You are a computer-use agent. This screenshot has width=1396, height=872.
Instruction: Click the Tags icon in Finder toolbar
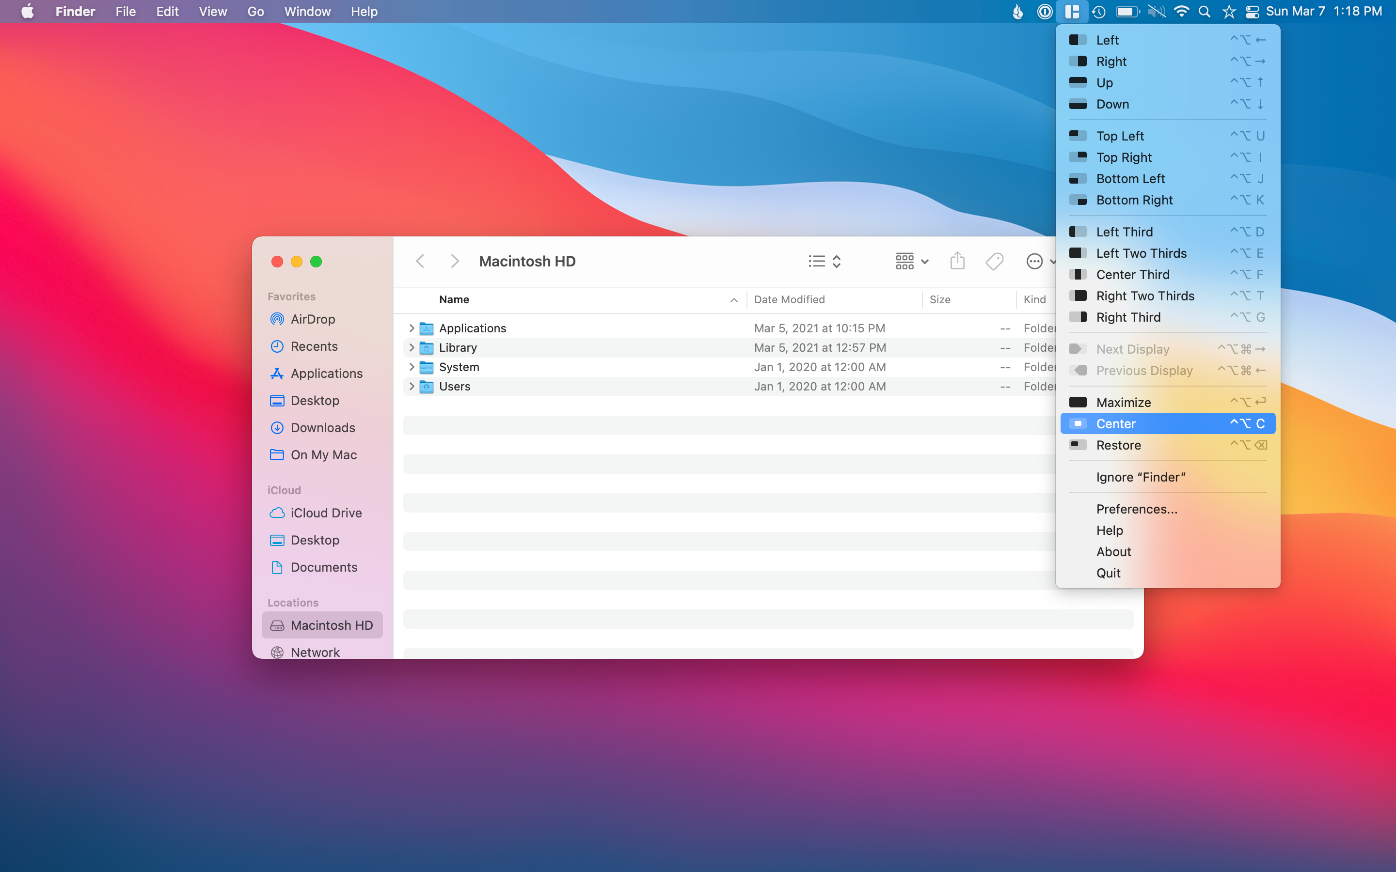(995, 261)
